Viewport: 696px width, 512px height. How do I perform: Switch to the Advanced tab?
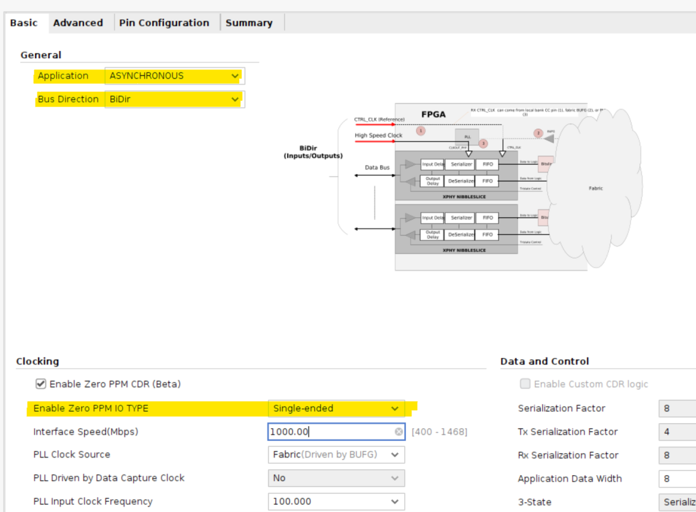coord(78,22)
